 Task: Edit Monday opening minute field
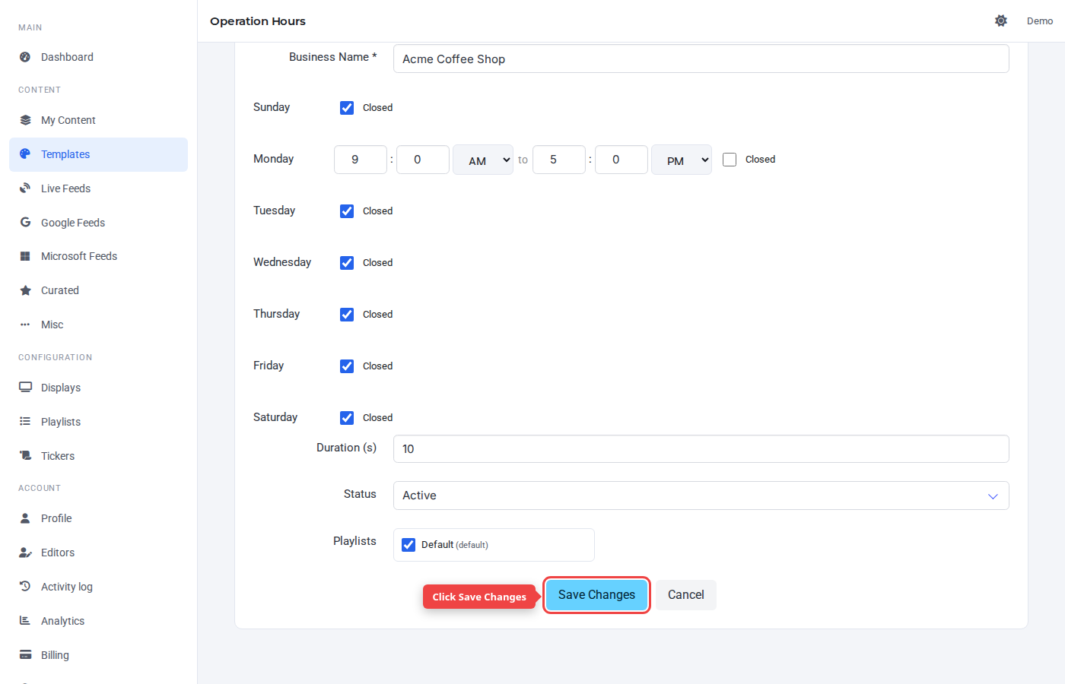423,160
